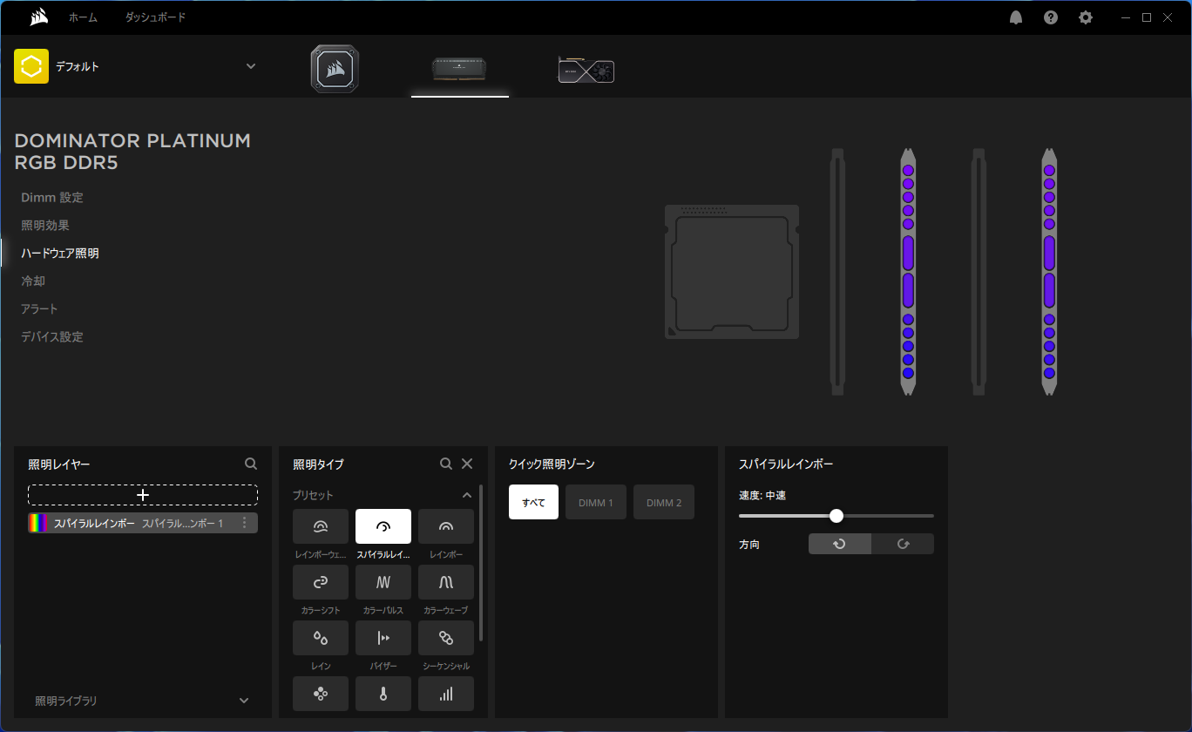Select カラーシフト lighting preset
The width and height of the screenshot is (1192, 732).
(x=321, y=582)
